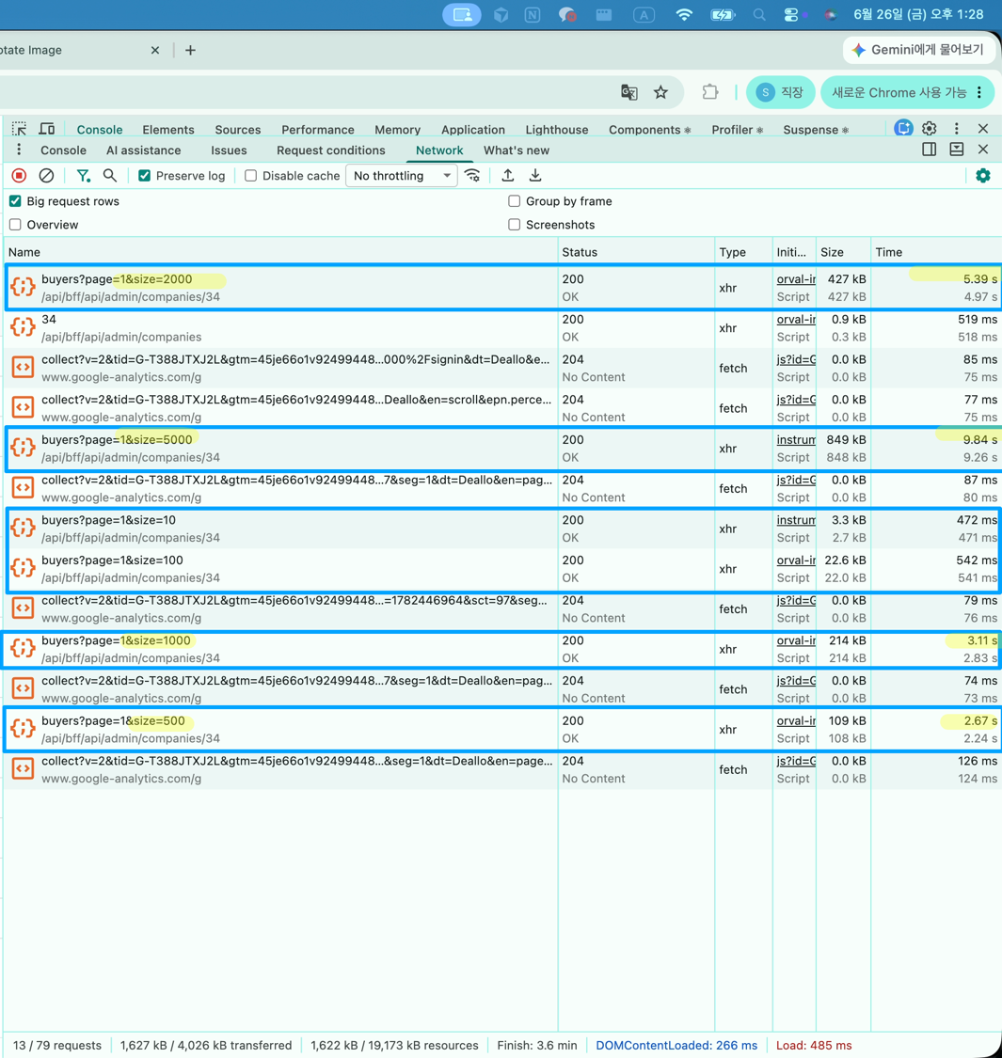Open the network filter icon
The width and height of the screenshot is (1002, 1058).
pyautogui.click(x=83, y=176)
